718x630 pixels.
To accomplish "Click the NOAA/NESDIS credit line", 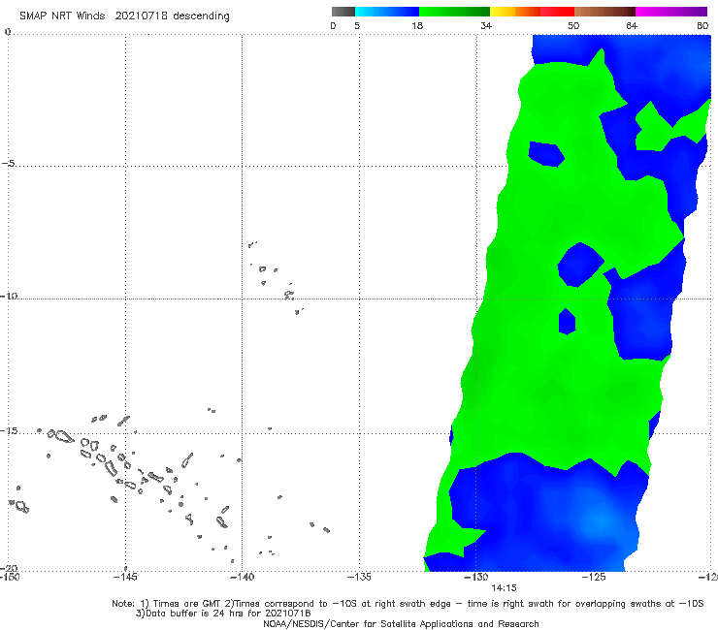I will coord(401,624).
